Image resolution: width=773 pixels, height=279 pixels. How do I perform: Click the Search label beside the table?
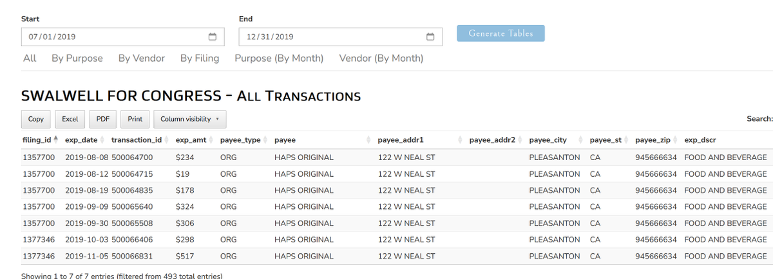coord(759,118)
